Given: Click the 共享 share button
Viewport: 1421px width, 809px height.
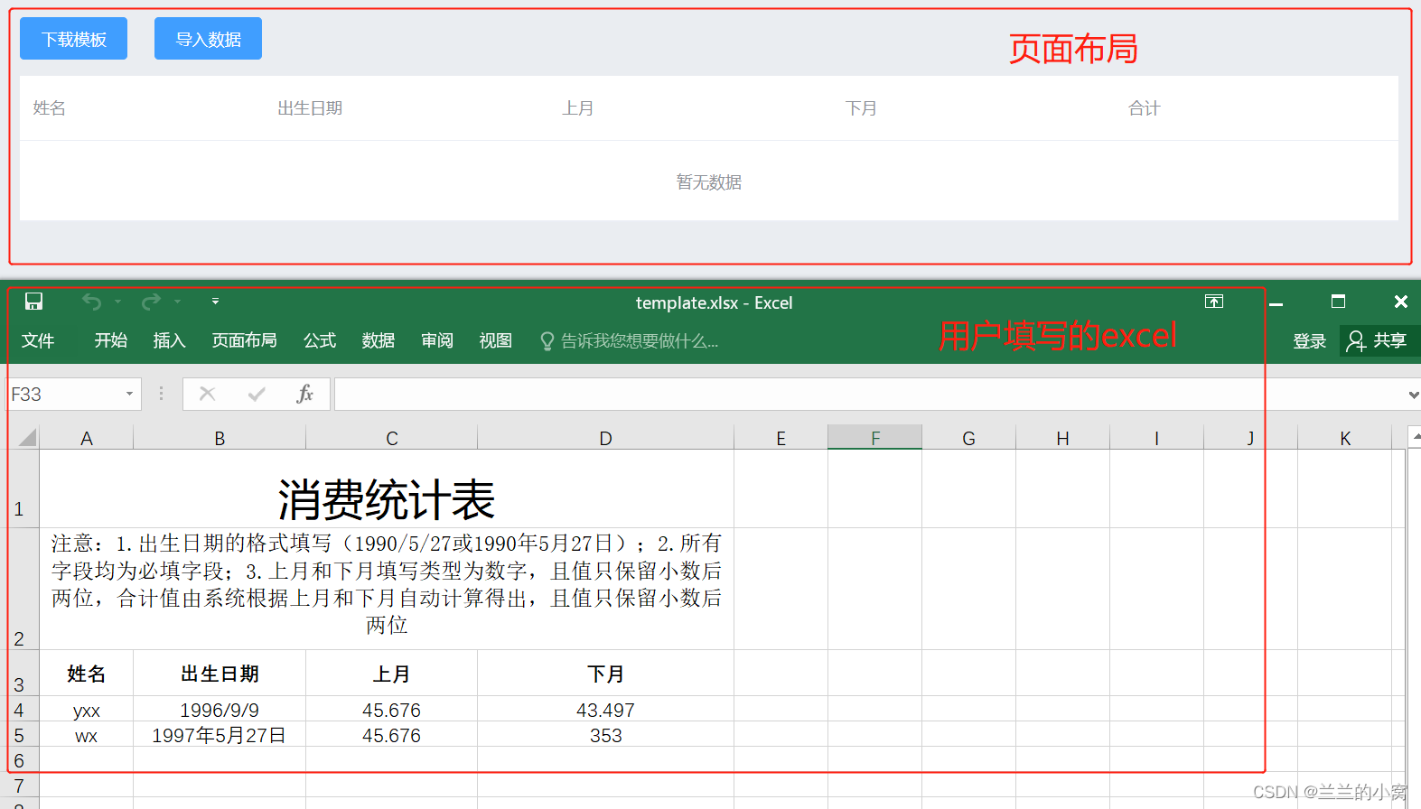Looking at the screenshot, I should pyautogui.click(x=1377, y=340).
